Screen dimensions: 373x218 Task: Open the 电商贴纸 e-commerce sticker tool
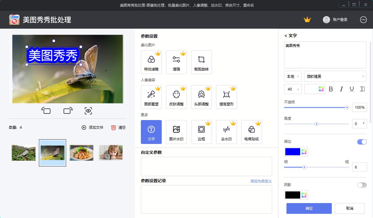252,132
